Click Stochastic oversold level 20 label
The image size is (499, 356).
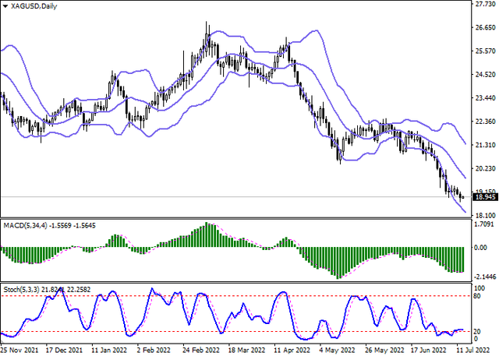click(x=477, y=332)
